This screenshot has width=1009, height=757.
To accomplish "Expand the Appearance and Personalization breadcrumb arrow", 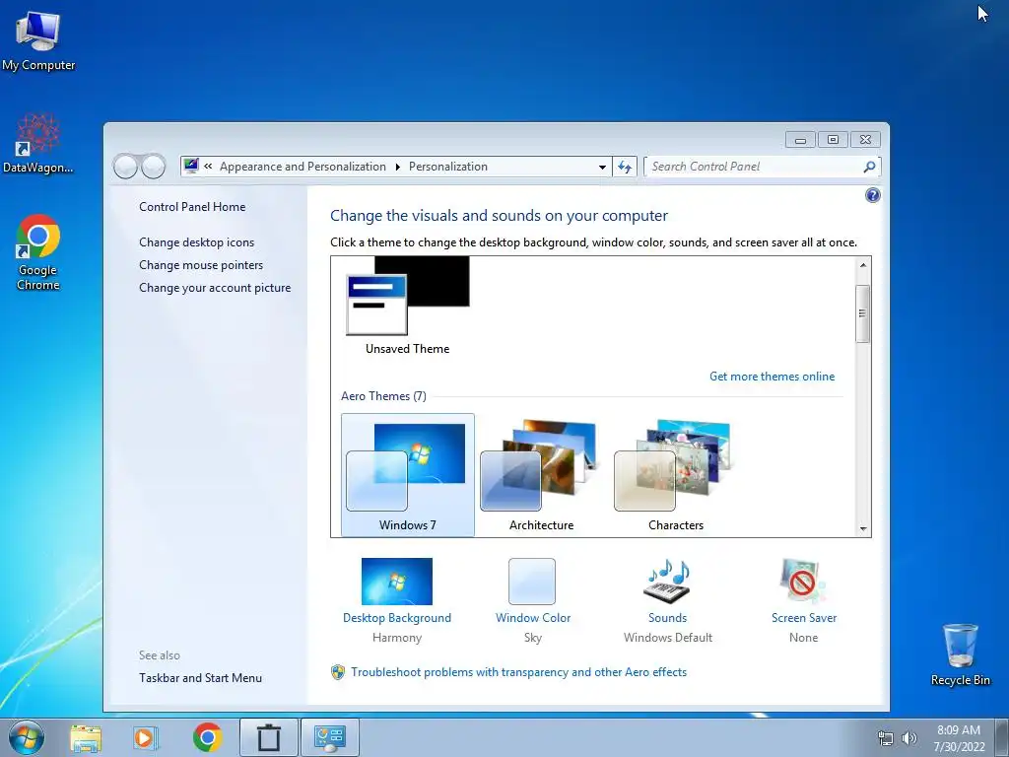I will pos(398,167).
